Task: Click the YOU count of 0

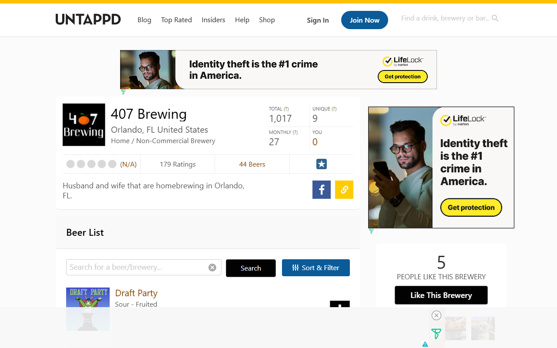Action: [315, 142]
